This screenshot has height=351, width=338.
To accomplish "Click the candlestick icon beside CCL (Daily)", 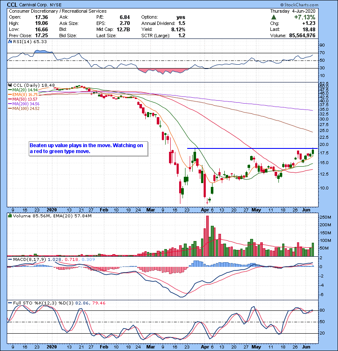I will (10, 85).
